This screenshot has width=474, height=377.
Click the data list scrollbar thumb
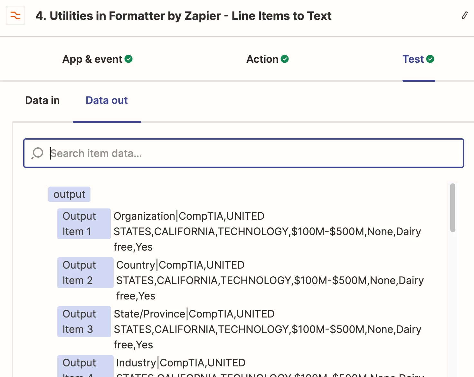pyautogui.click(x=453, y=207)
